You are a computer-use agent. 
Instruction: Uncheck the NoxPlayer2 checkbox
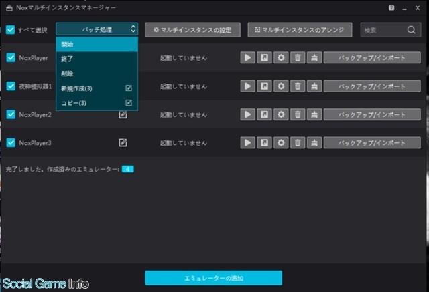coord(11,114)
